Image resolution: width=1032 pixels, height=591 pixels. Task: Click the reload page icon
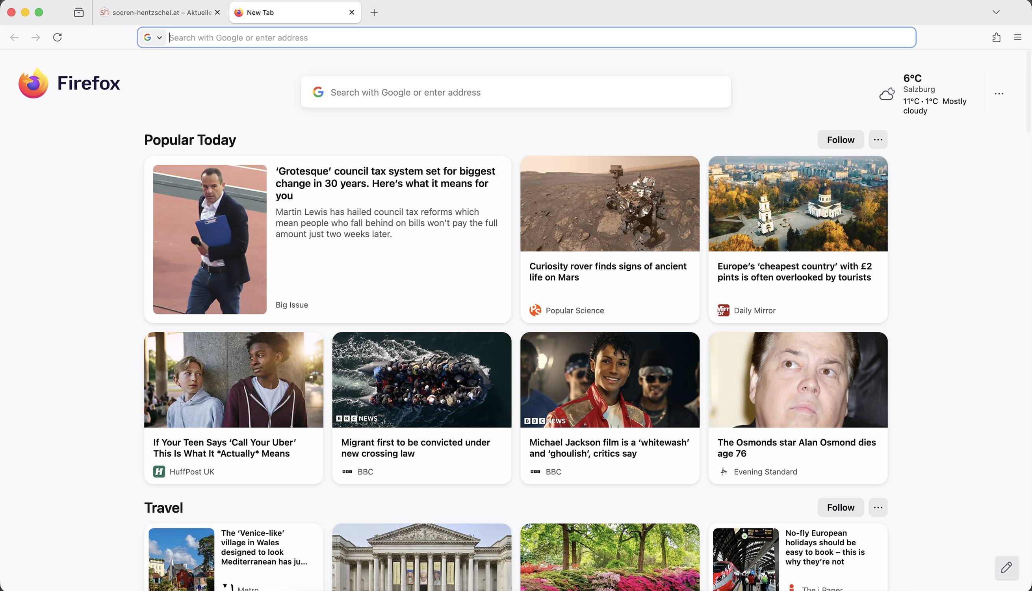58,37
